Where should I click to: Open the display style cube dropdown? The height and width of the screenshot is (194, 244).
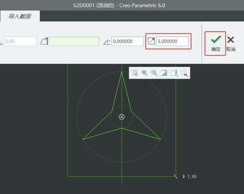pyautogui.click(x=174, y=73)
